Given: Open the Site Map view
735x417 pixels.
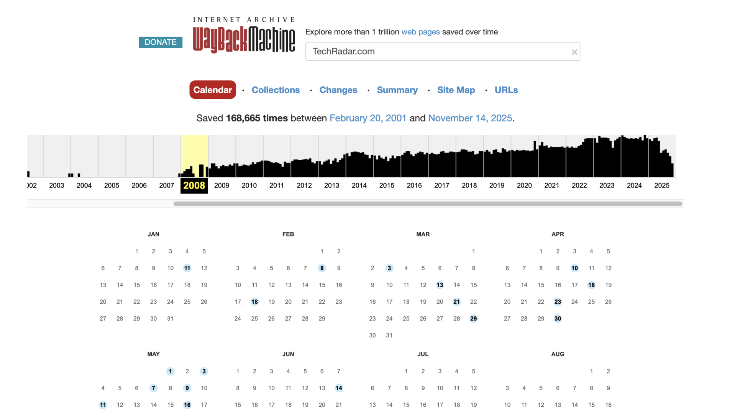Looking at the screenshot, I should (x=456, y=90).
